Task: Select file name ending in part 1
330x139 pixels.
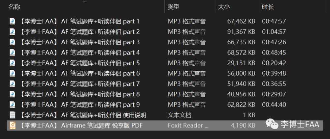Action: point(80,21)
